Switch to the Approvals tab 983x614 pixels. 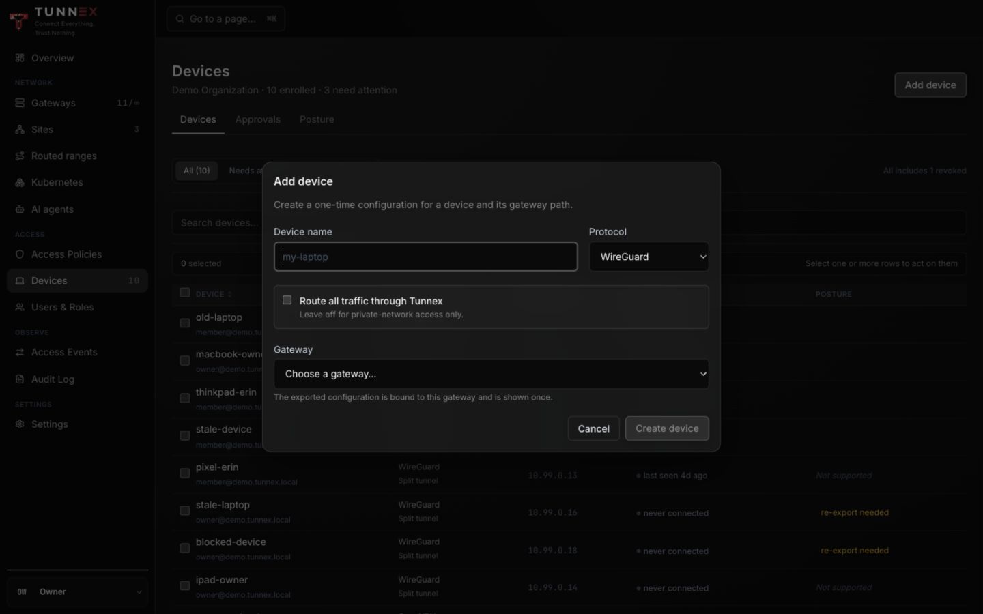[x=258, y=119]
